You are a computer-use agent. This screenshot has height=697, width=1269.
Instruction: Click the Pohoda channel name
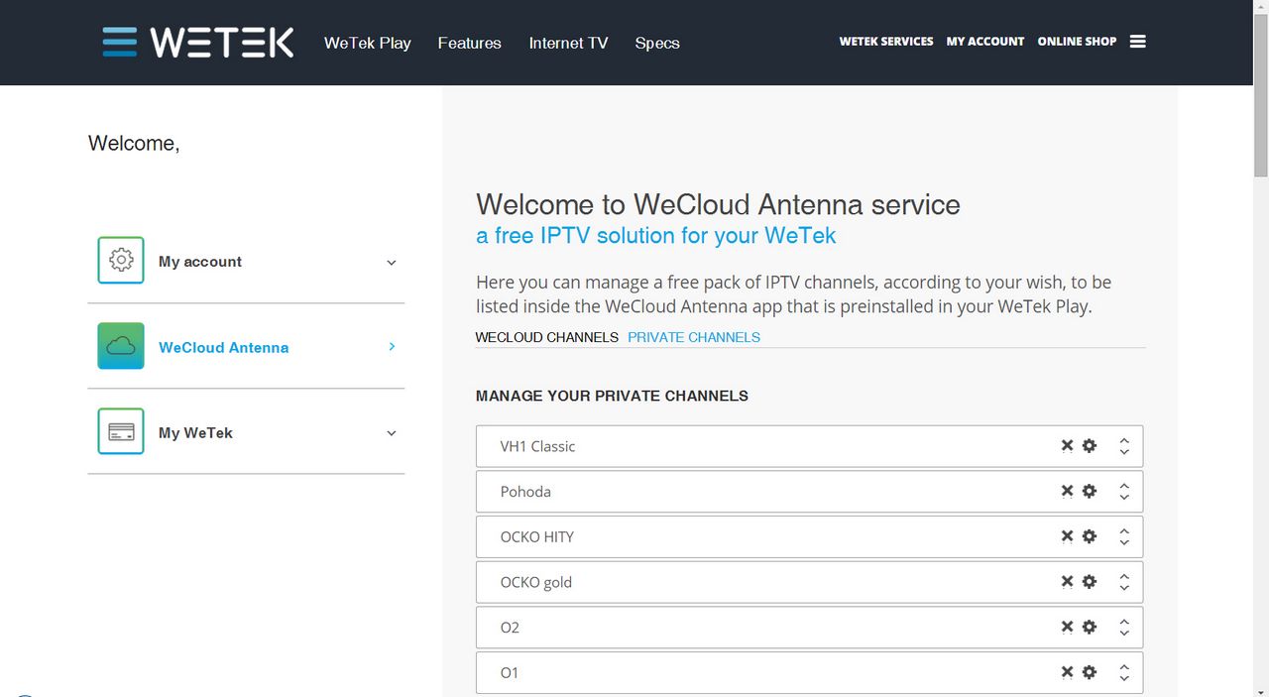point(525,492)
